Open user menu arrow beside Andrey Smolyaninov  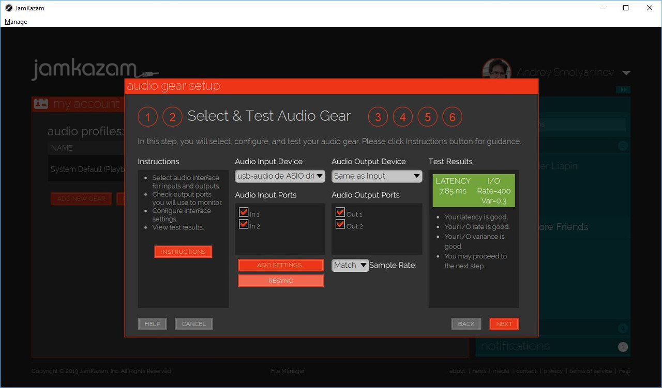[x=626, y=73]
